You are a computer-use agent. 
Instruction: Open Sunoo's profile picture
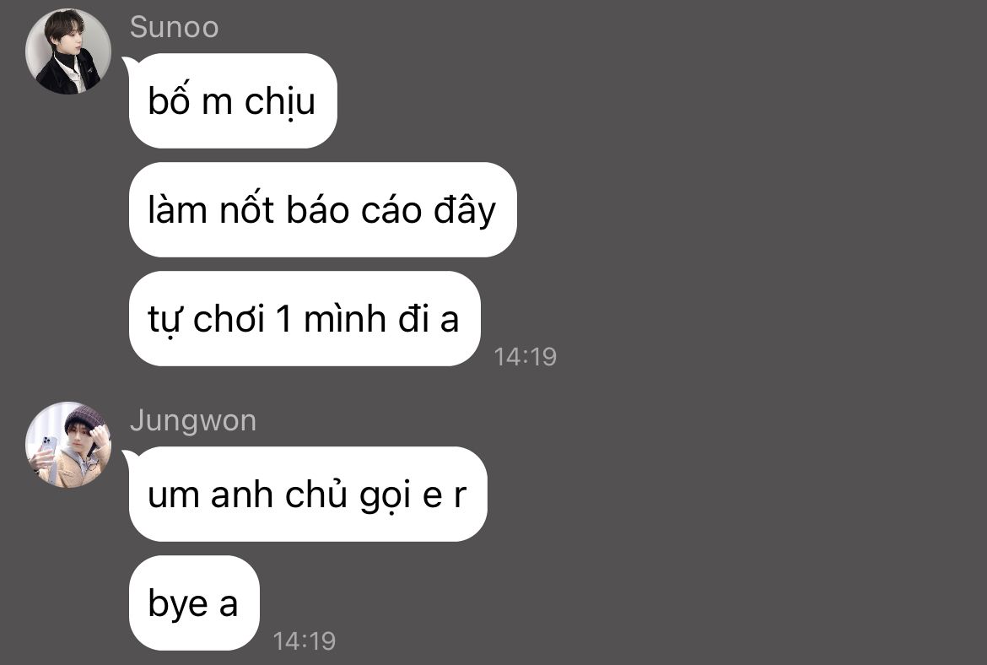tap(68, 51)
